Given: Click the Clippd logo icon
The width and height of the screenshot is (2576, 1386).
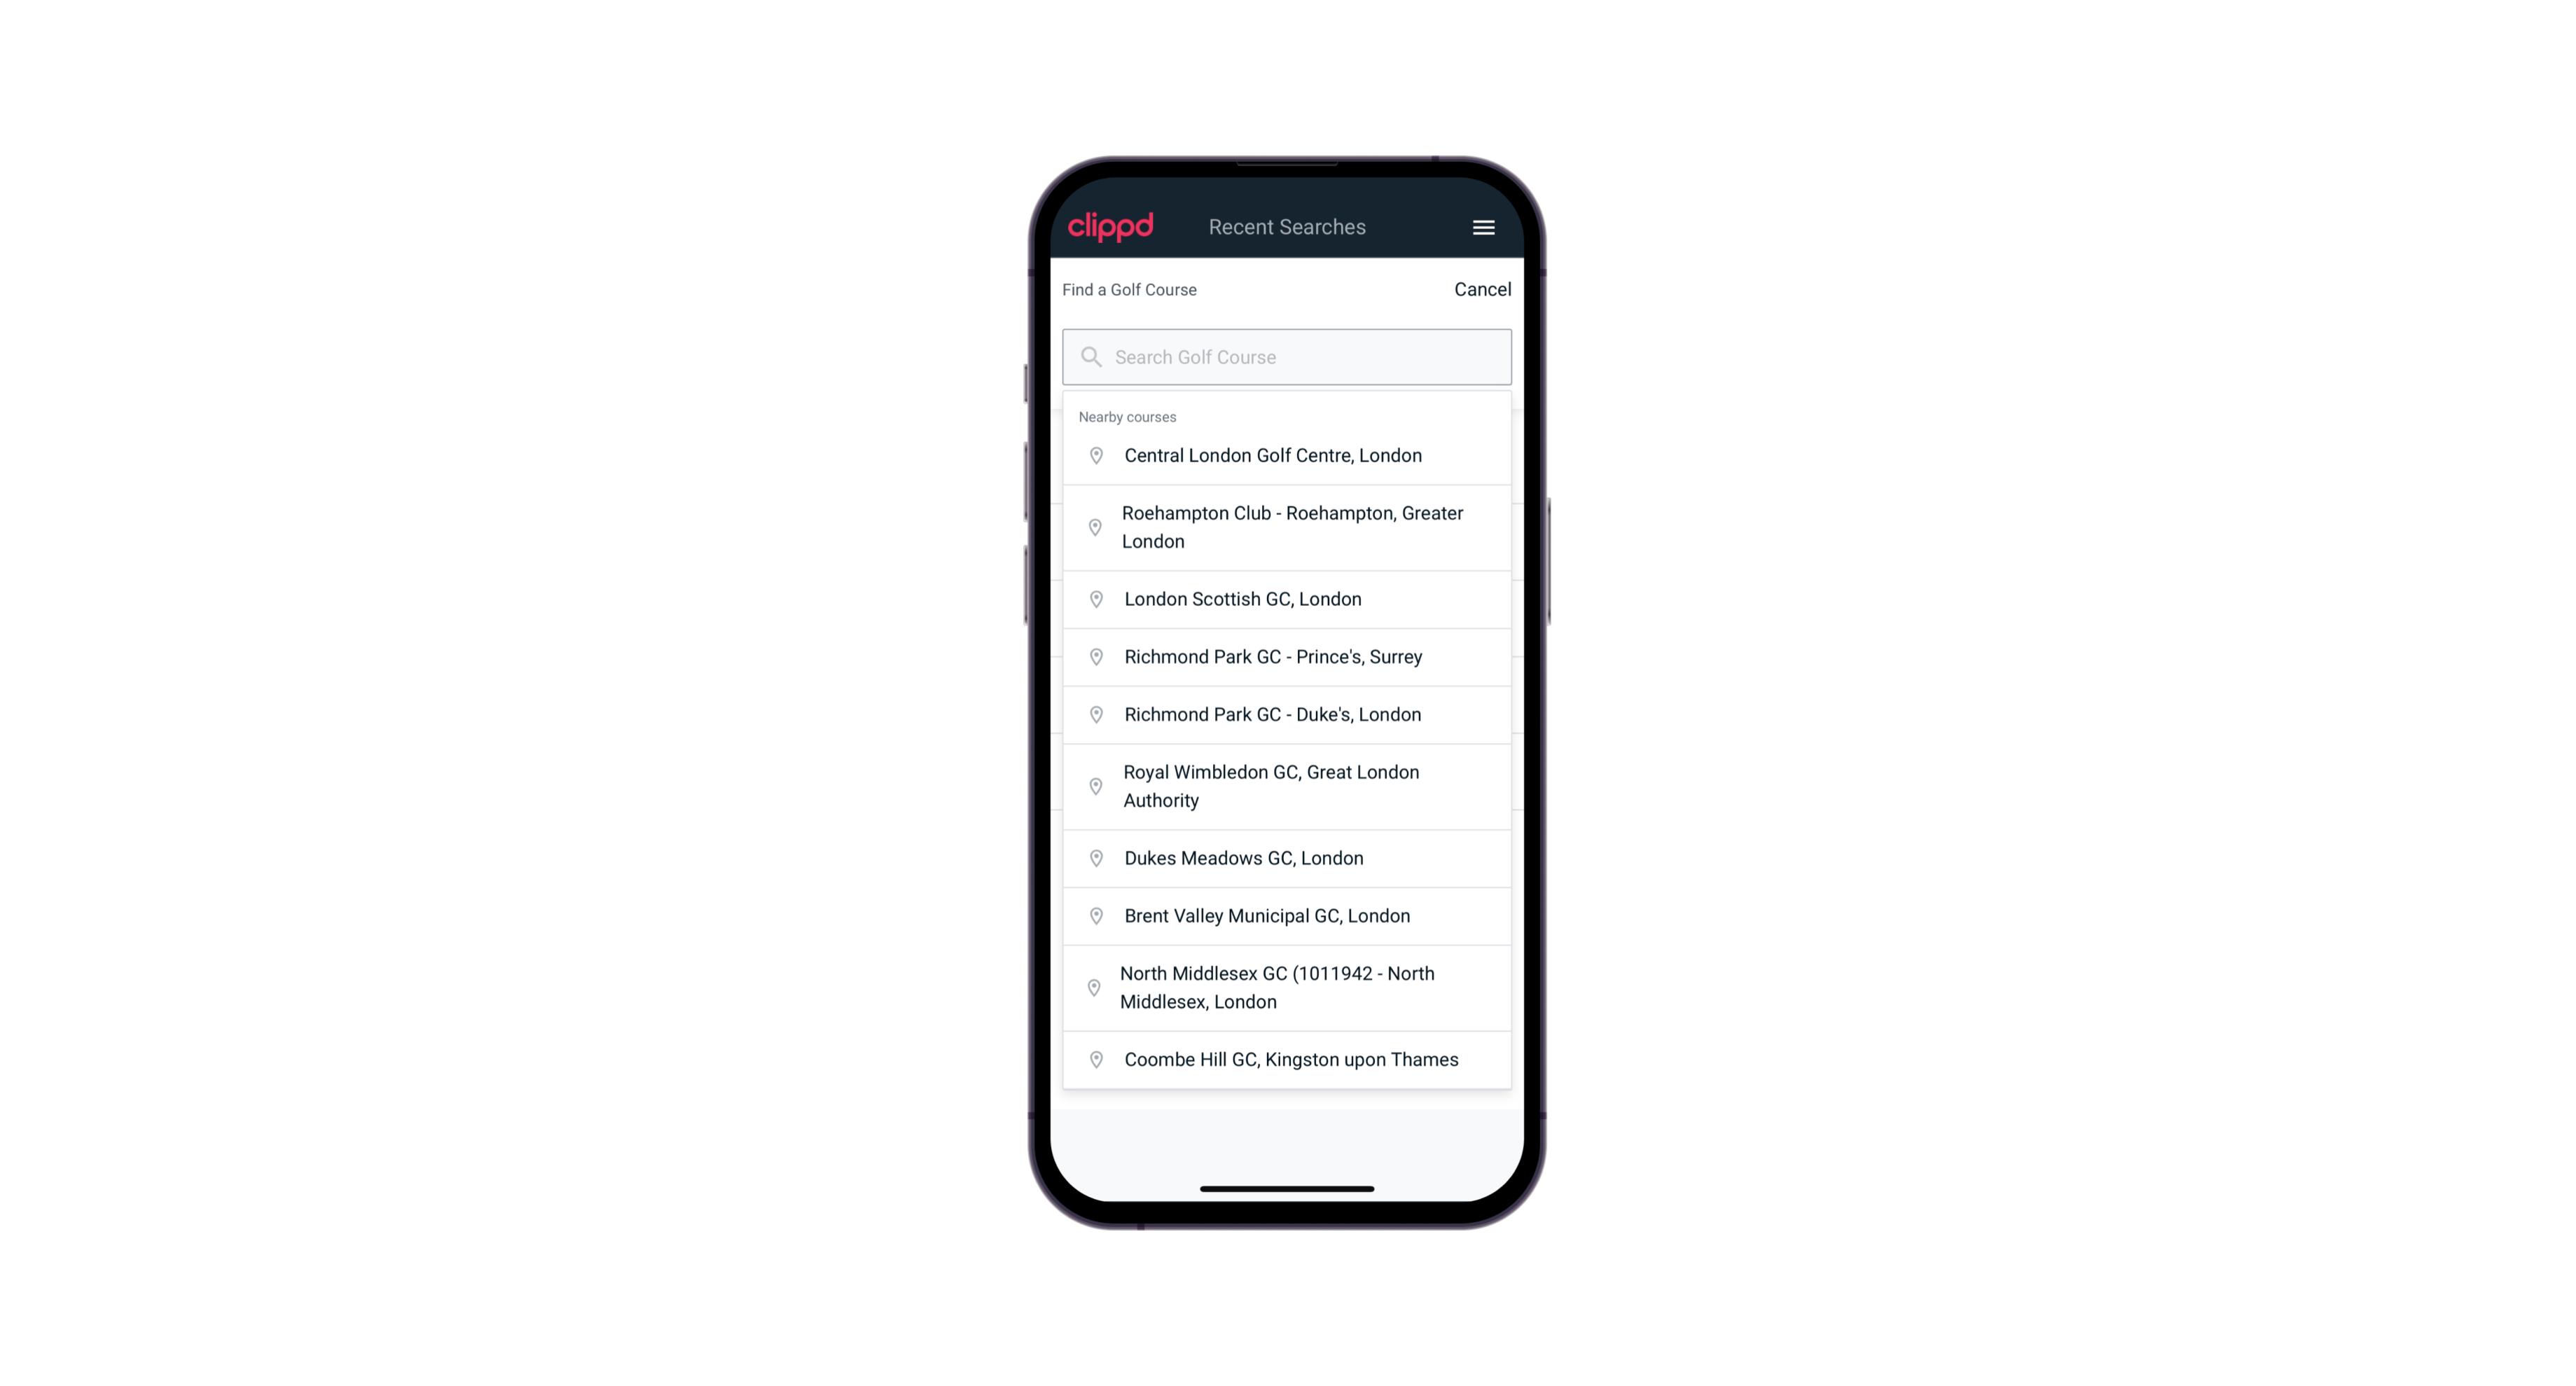Looking at the screenshot, I should pyautogui.click(x=1111, y=227).
